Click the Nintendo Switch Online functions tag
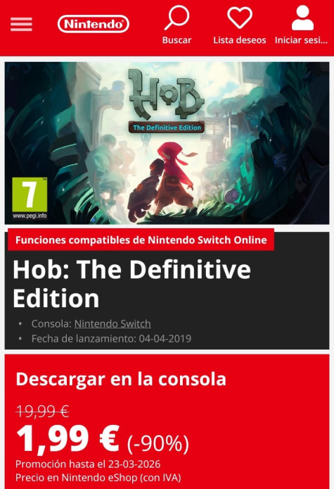Screen dimensions: 334x489 click(141, 240)
